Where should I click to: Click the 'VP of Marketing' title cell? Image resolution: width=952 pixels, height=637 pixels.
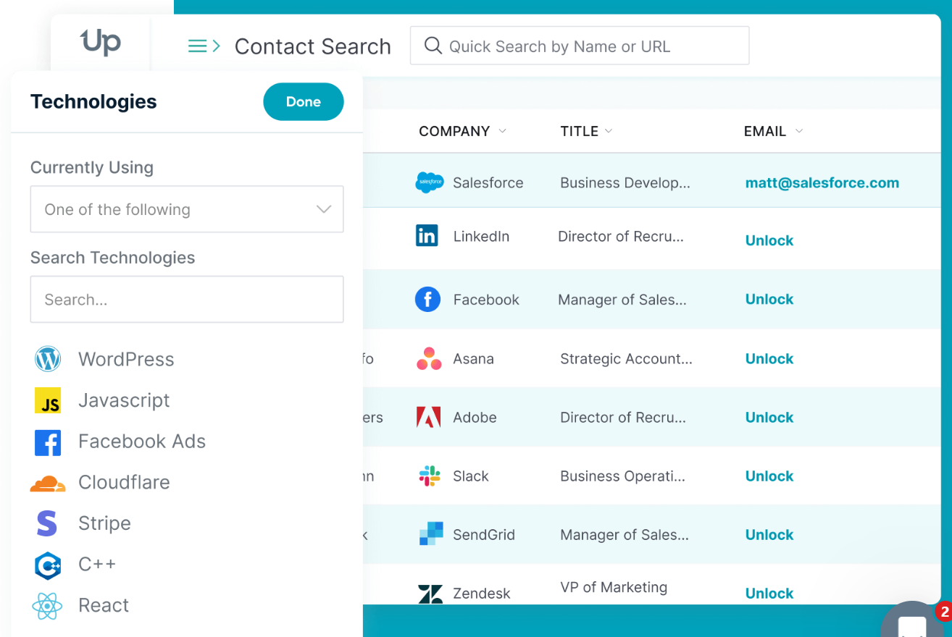pyautogui.click(x=614, y=587)
